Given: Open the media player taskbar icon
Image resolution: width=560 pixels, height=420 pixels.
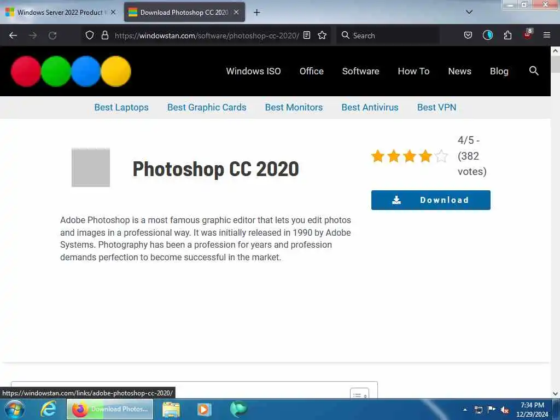Looking at the screenshot, I should [205, 410].
